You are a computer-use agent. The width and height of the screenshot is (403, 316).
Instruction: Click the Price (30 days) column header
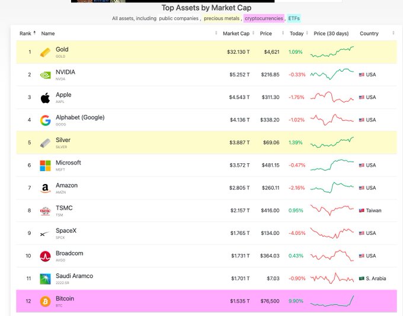[331, 33]
